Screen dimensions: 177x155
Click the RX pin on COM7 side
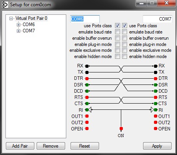click(156, 66)
